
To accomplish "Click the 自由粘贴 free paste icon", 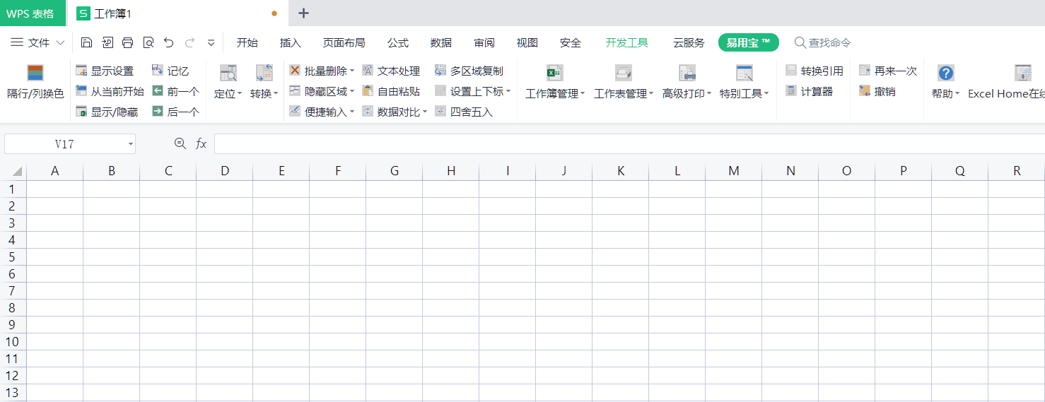I will 368,91.
